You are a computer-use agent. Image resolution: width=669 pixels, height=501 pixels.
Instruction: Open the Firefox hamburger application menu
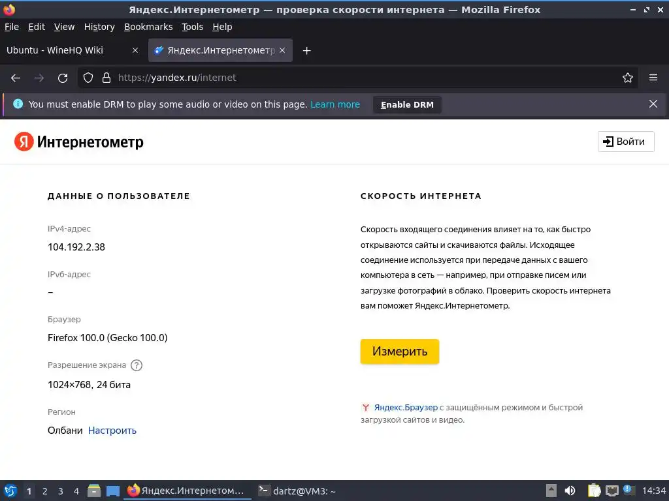653,78
